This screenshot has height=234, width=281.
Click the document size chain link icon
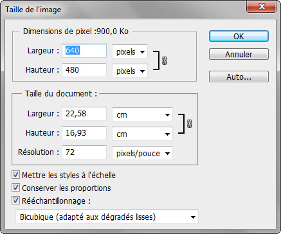189,123
